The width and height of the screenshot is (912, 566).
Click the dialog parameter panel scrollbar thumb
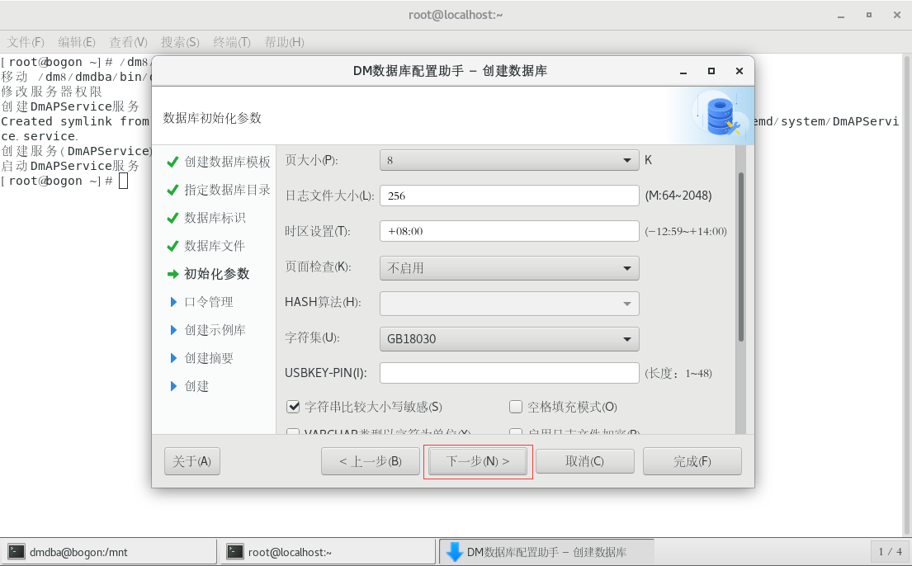tap(741, 257)
